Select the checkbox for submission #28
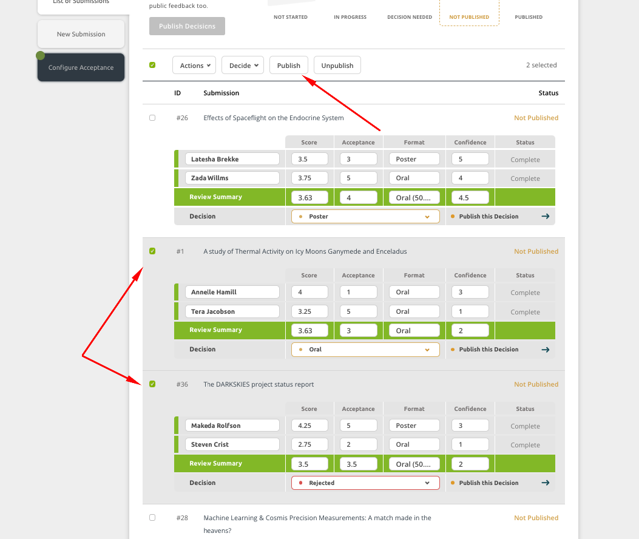 [x=152, y=518]
